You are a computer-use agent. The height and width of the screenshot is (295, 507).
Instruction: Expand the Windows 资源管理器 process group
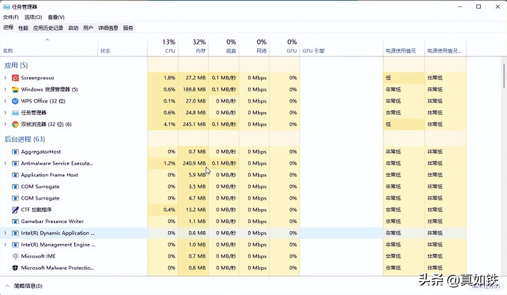click(5, 90)
